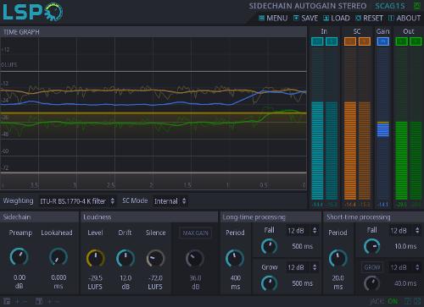This screenshot has height=307, width=424.
Task: Click RESET in the header bar
Action: [369, 19]
